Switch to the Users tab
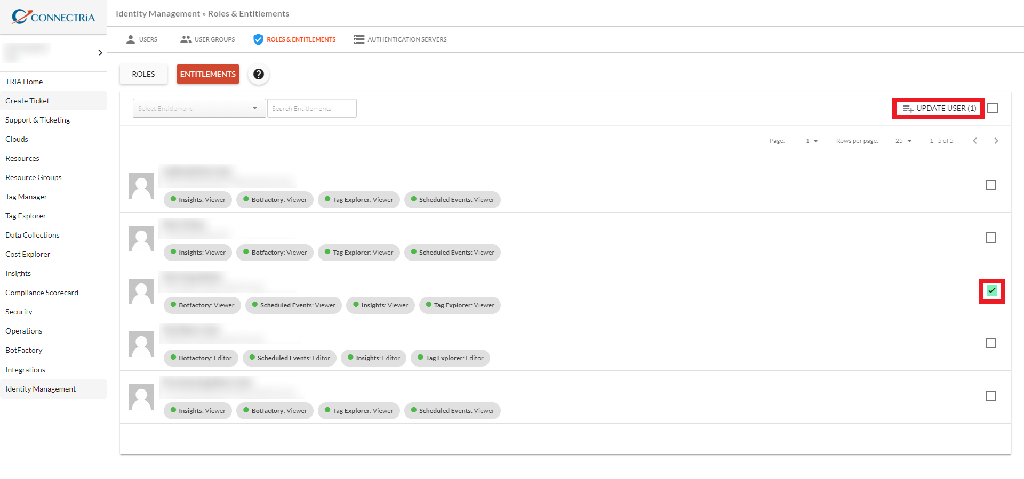Image resolution: width=1024 pixels, height=479 pixels. [142, 39]
